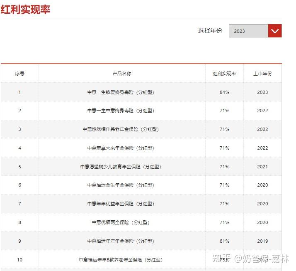Select 中意一生中意终身寿险（分红型）
296x271 pixels.
121,111
